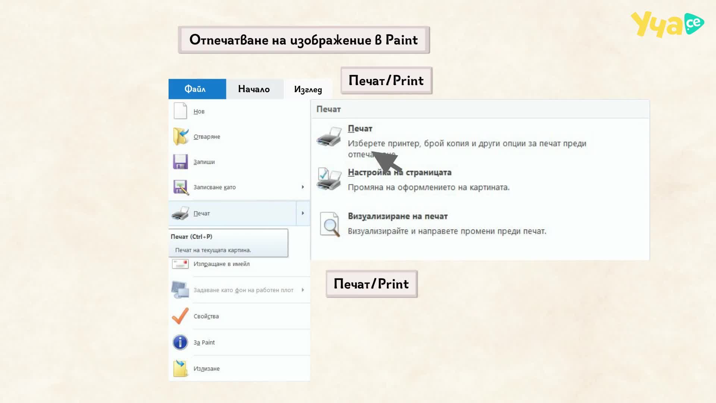This screenshot has height=403, width=716.
Task: Click the printer icon next to Печат in the submenu
Action: click(329, 137)
